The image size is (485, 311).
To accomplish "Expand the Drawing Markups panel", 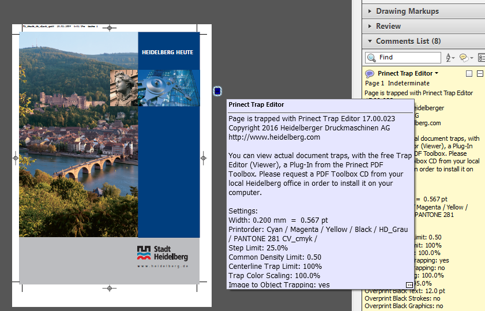I will 407,11.
